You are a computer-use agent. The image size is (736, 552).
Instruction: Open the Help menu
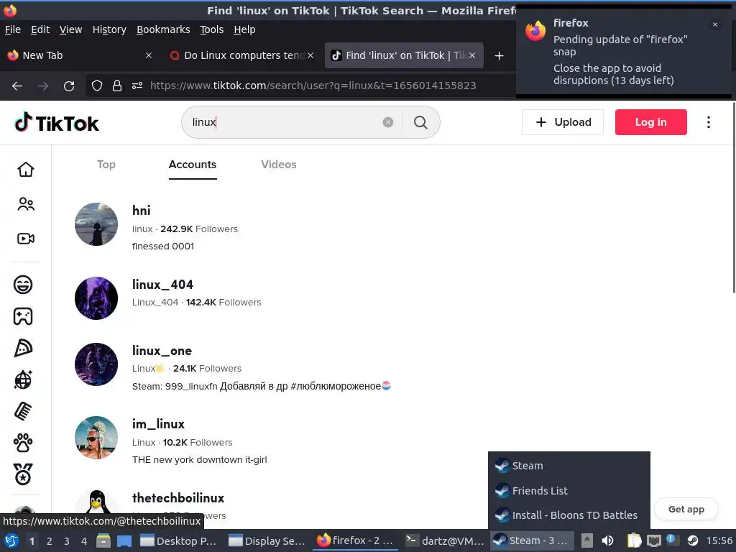(x=244, y=29)
